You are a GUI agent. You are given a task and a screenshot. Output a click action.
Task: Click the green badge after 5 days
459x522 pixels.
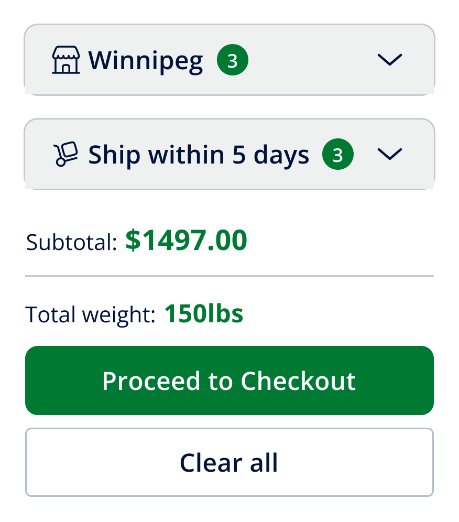tap(338, 155)
